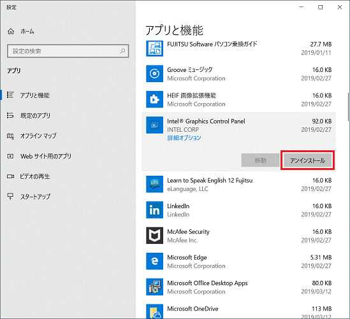Screen dimensions: 350x319
Task: Click the greyed 移動 button
Action: point(260,160)
